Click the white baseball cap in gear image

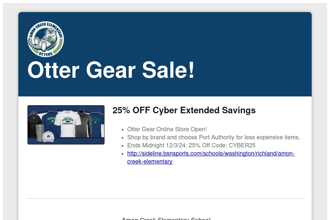pyautogui.click(x=48, y=137)
